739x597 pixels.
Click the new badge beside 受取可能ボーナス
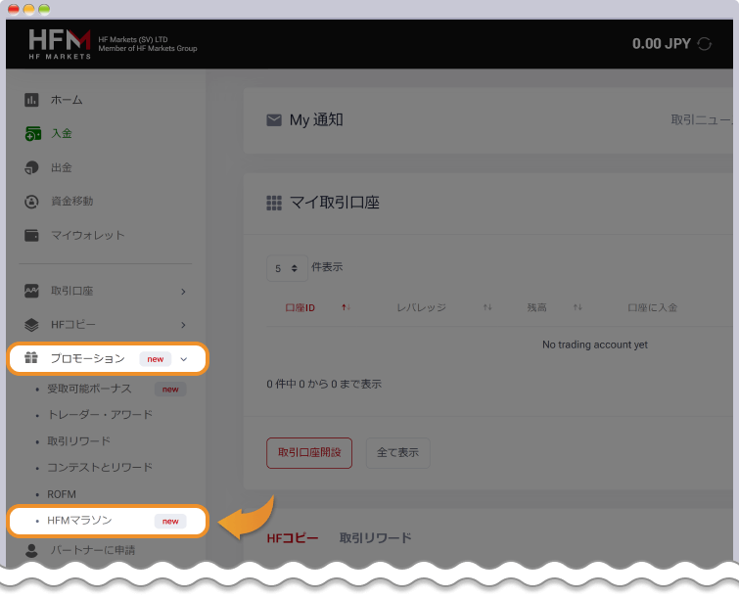click(170, 390)
